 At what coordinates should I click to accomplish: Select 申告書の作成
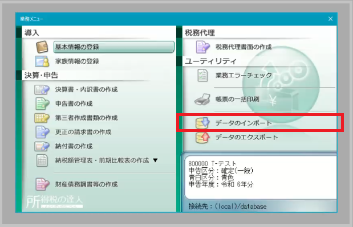click(74, 104)
